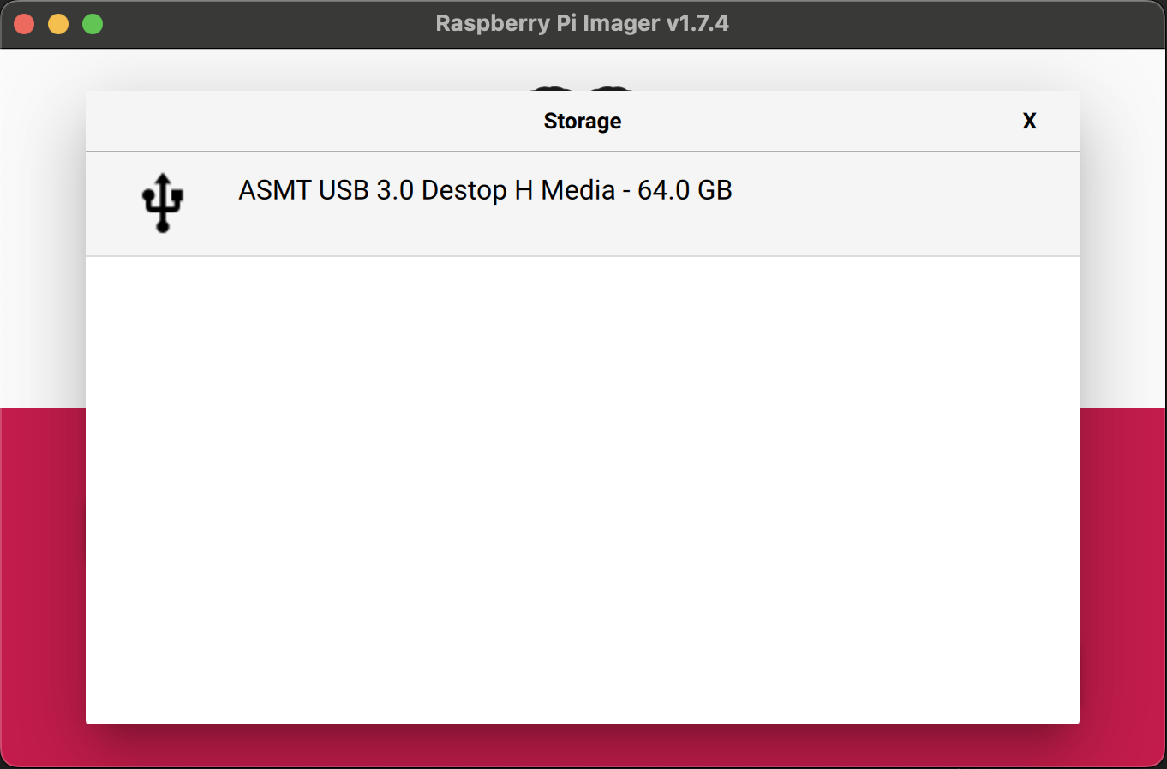Select the ASMT USB 3.0 storage device icon
This screenshot has height=769, width=1167.
click(x=162, y=204)
